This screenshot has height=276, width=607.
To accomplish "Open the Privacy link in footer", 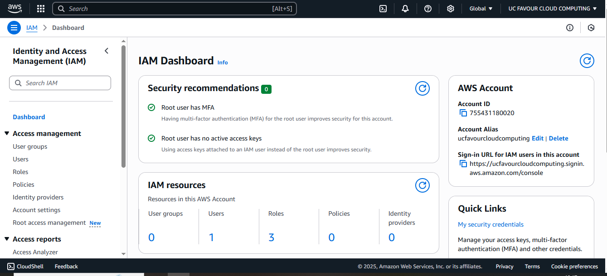I will 505,266.
